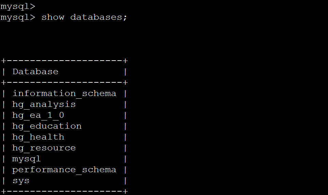The height and width of the screenshot is (195, 328).
Task: Click the first empty mysql> prompt
Action: [18, 7]
